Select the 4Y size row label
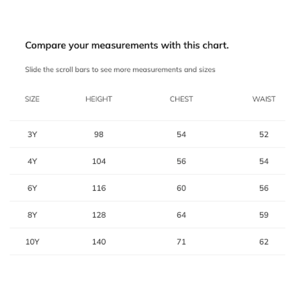Image resolution: width=295 pixels, height=295 pixels. coord(32,161)
